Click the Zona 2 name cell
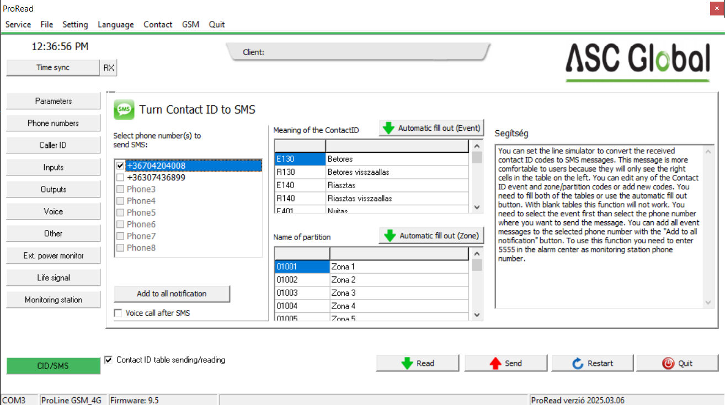 click(399, 280)
